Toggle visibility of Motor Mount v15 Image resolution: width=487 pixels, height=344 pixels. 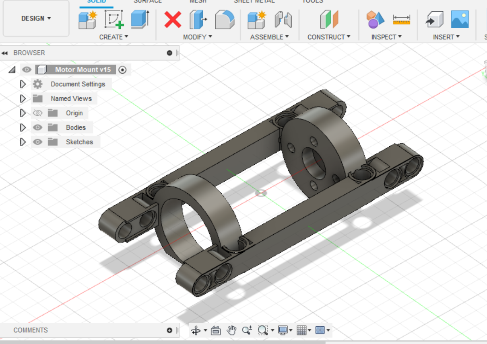27,70
